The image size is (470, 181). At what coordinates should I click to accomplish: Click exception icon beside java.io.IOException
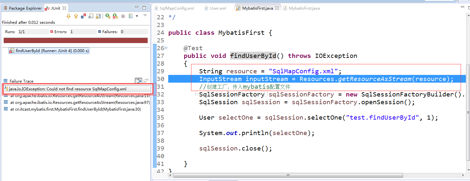point(6,89)
